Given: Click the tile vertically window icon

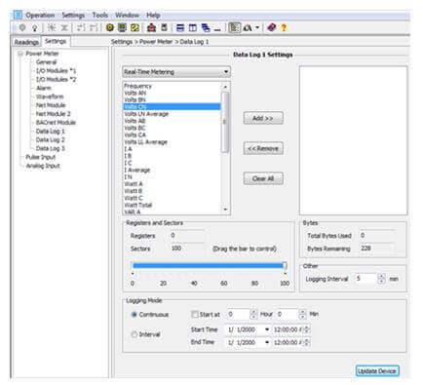Looking at the screenshot, I should click(x=193, y=28).
